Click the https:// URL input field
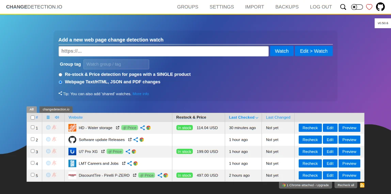The image size is (391, 194). pyautogui.click(x=163, y=51)
